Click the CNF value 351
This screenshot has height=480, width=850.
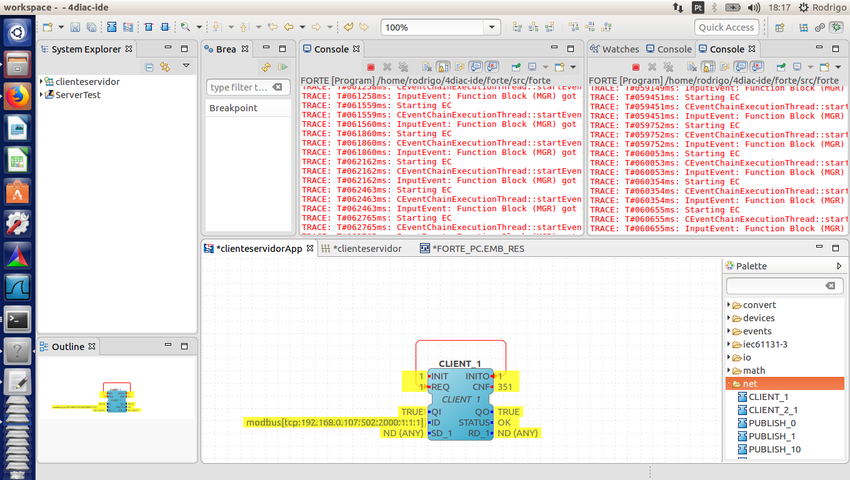(505, 387)
